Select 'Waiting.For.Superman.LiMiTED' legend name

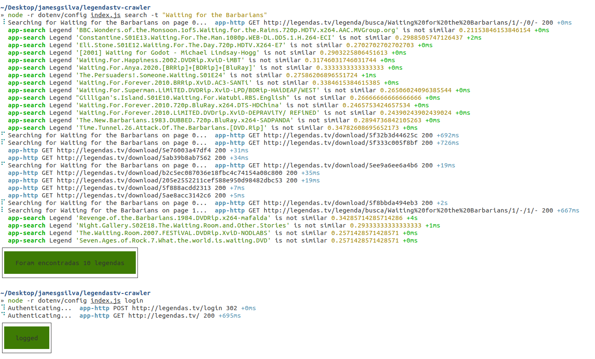198,90
